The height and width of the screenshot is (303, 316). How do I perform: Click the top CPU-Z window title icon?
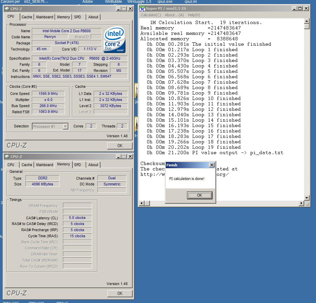[x=7, y=9]
